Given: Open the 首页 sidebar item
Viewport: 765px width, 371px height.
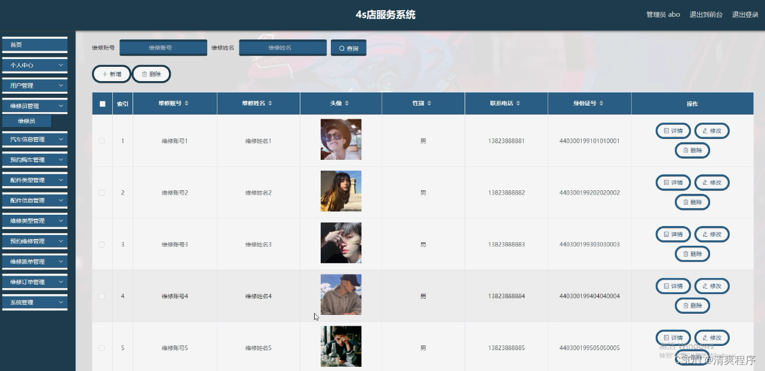Looking at the screenshot, I should pyautogui.click(x=34, y=44).
